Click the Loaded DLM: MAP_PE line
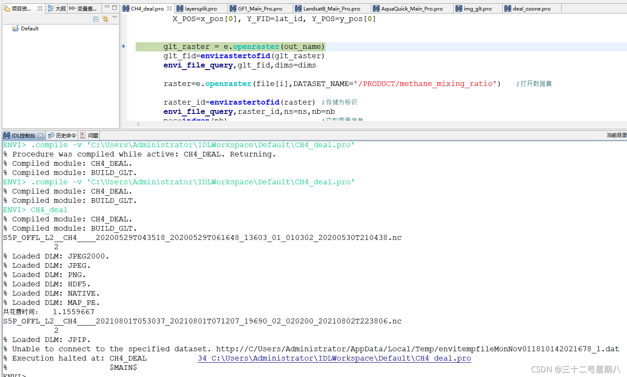This screenshot has height=377, width=627. [x=51, y=302]
